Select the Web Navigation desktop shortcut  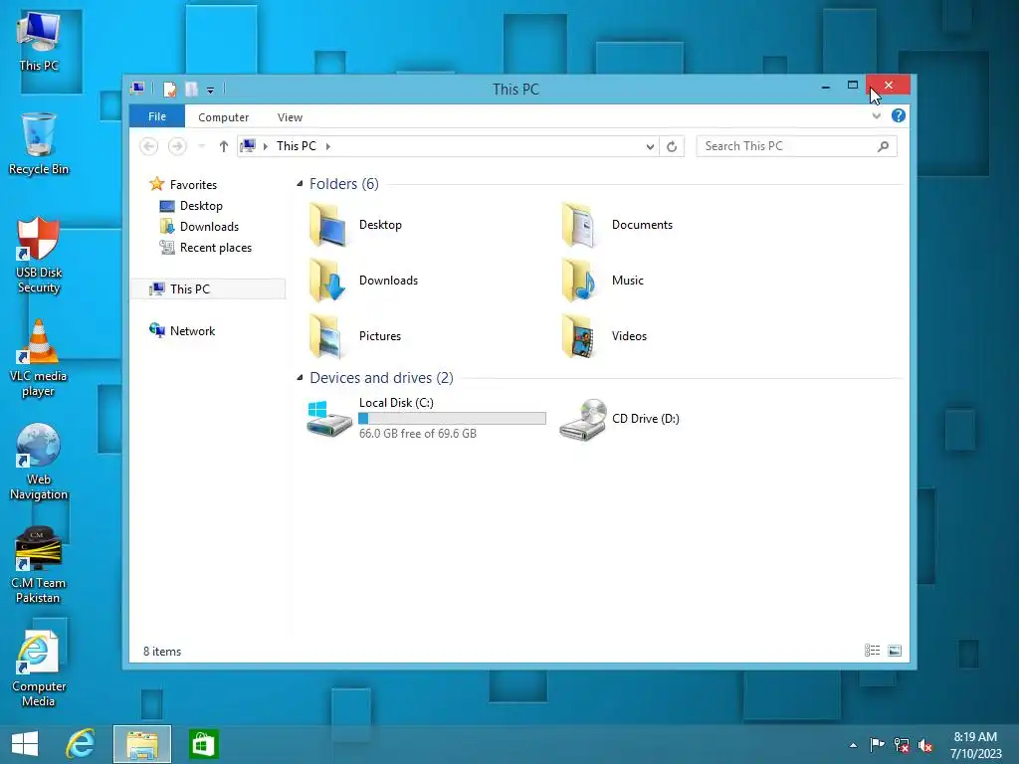39,462
